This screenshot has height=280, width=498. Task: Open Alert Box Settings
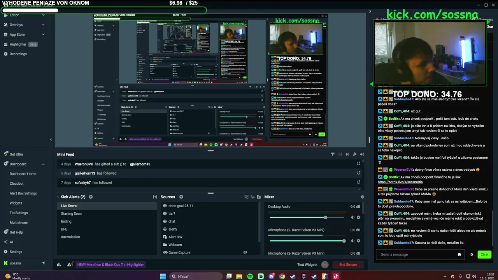point(23,193)
